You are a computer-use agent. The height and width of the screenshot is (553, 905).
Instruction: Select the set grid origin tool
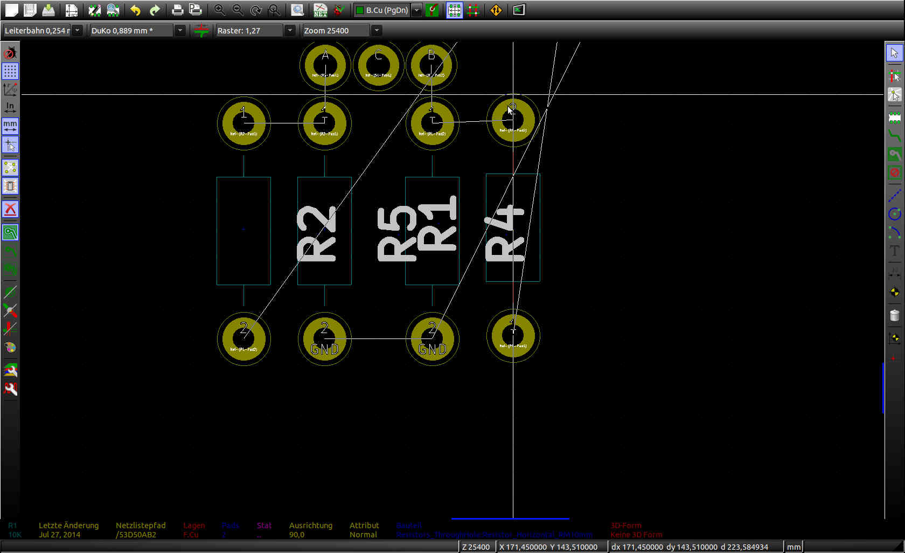pos(894,357)
